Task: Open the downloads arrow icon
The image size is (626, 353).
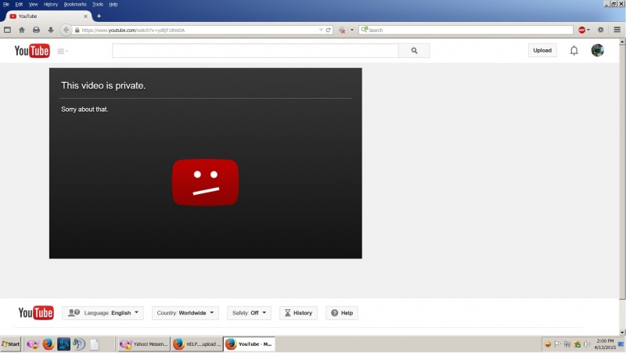Action: (x=51, y=30)
